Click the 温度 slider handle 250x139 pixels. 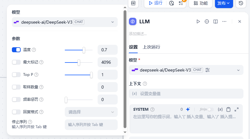tap(84, 50)
